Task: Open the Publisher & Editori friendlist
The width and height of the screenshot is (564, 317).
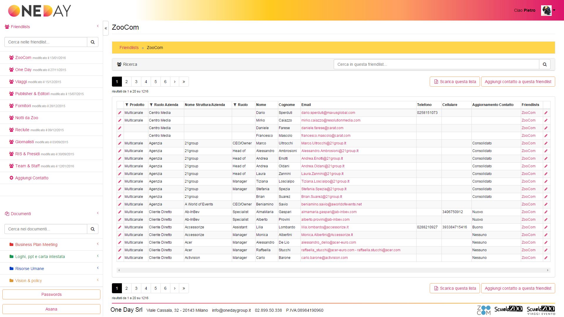Action: click(x=32, y=94)
